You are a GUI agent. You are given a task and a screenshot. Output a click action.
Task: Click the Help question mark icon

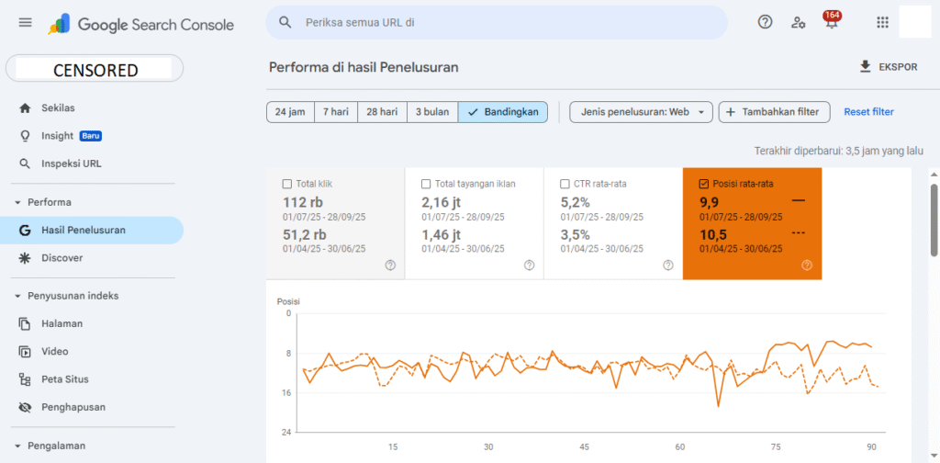click(x=765, y=23)
